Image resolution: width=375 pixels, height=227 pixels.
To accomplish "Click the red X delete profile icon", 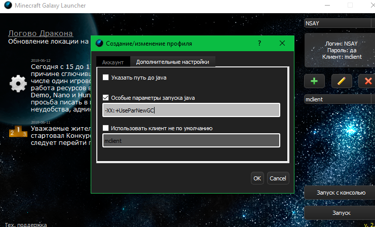I will [368, 81].
